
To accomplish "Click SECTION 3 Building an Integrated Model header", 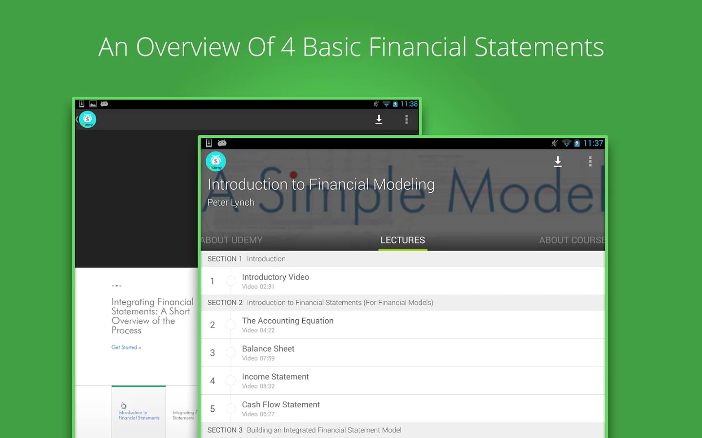I will tap(403, 430).
